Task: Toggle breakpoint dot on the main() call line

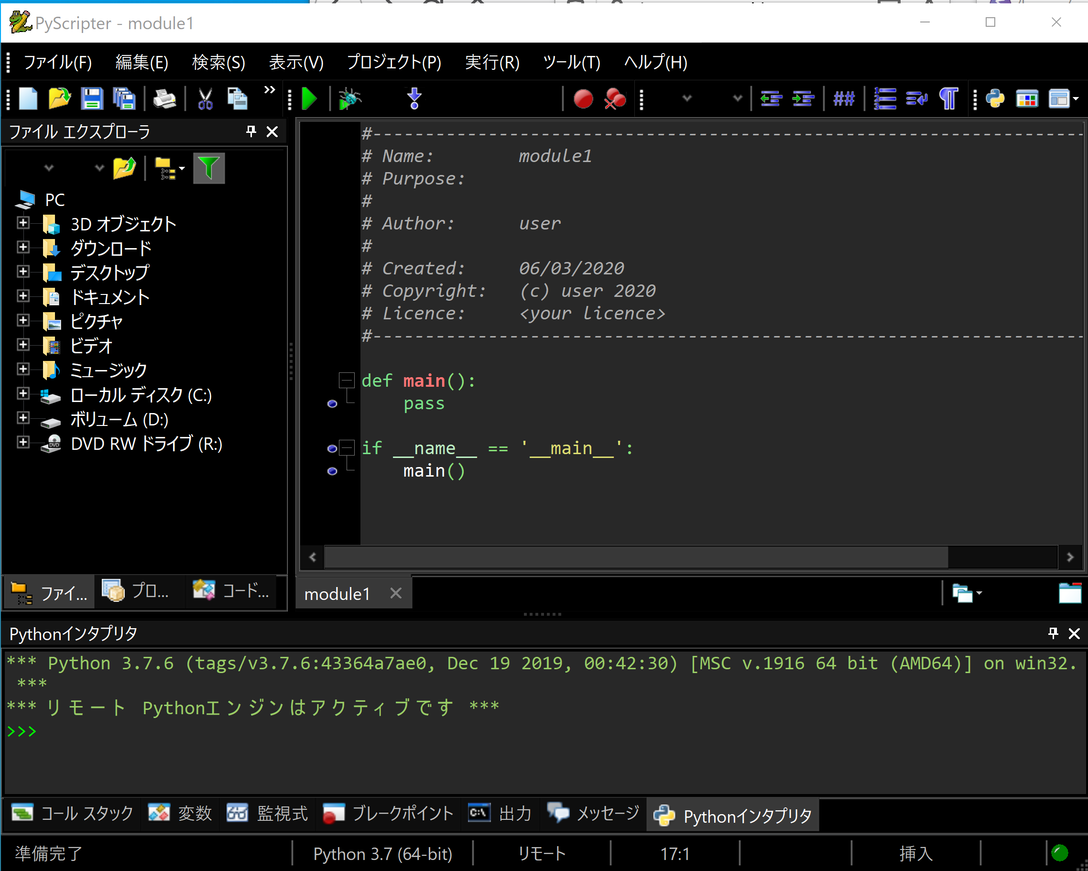Action: point(332,471)
